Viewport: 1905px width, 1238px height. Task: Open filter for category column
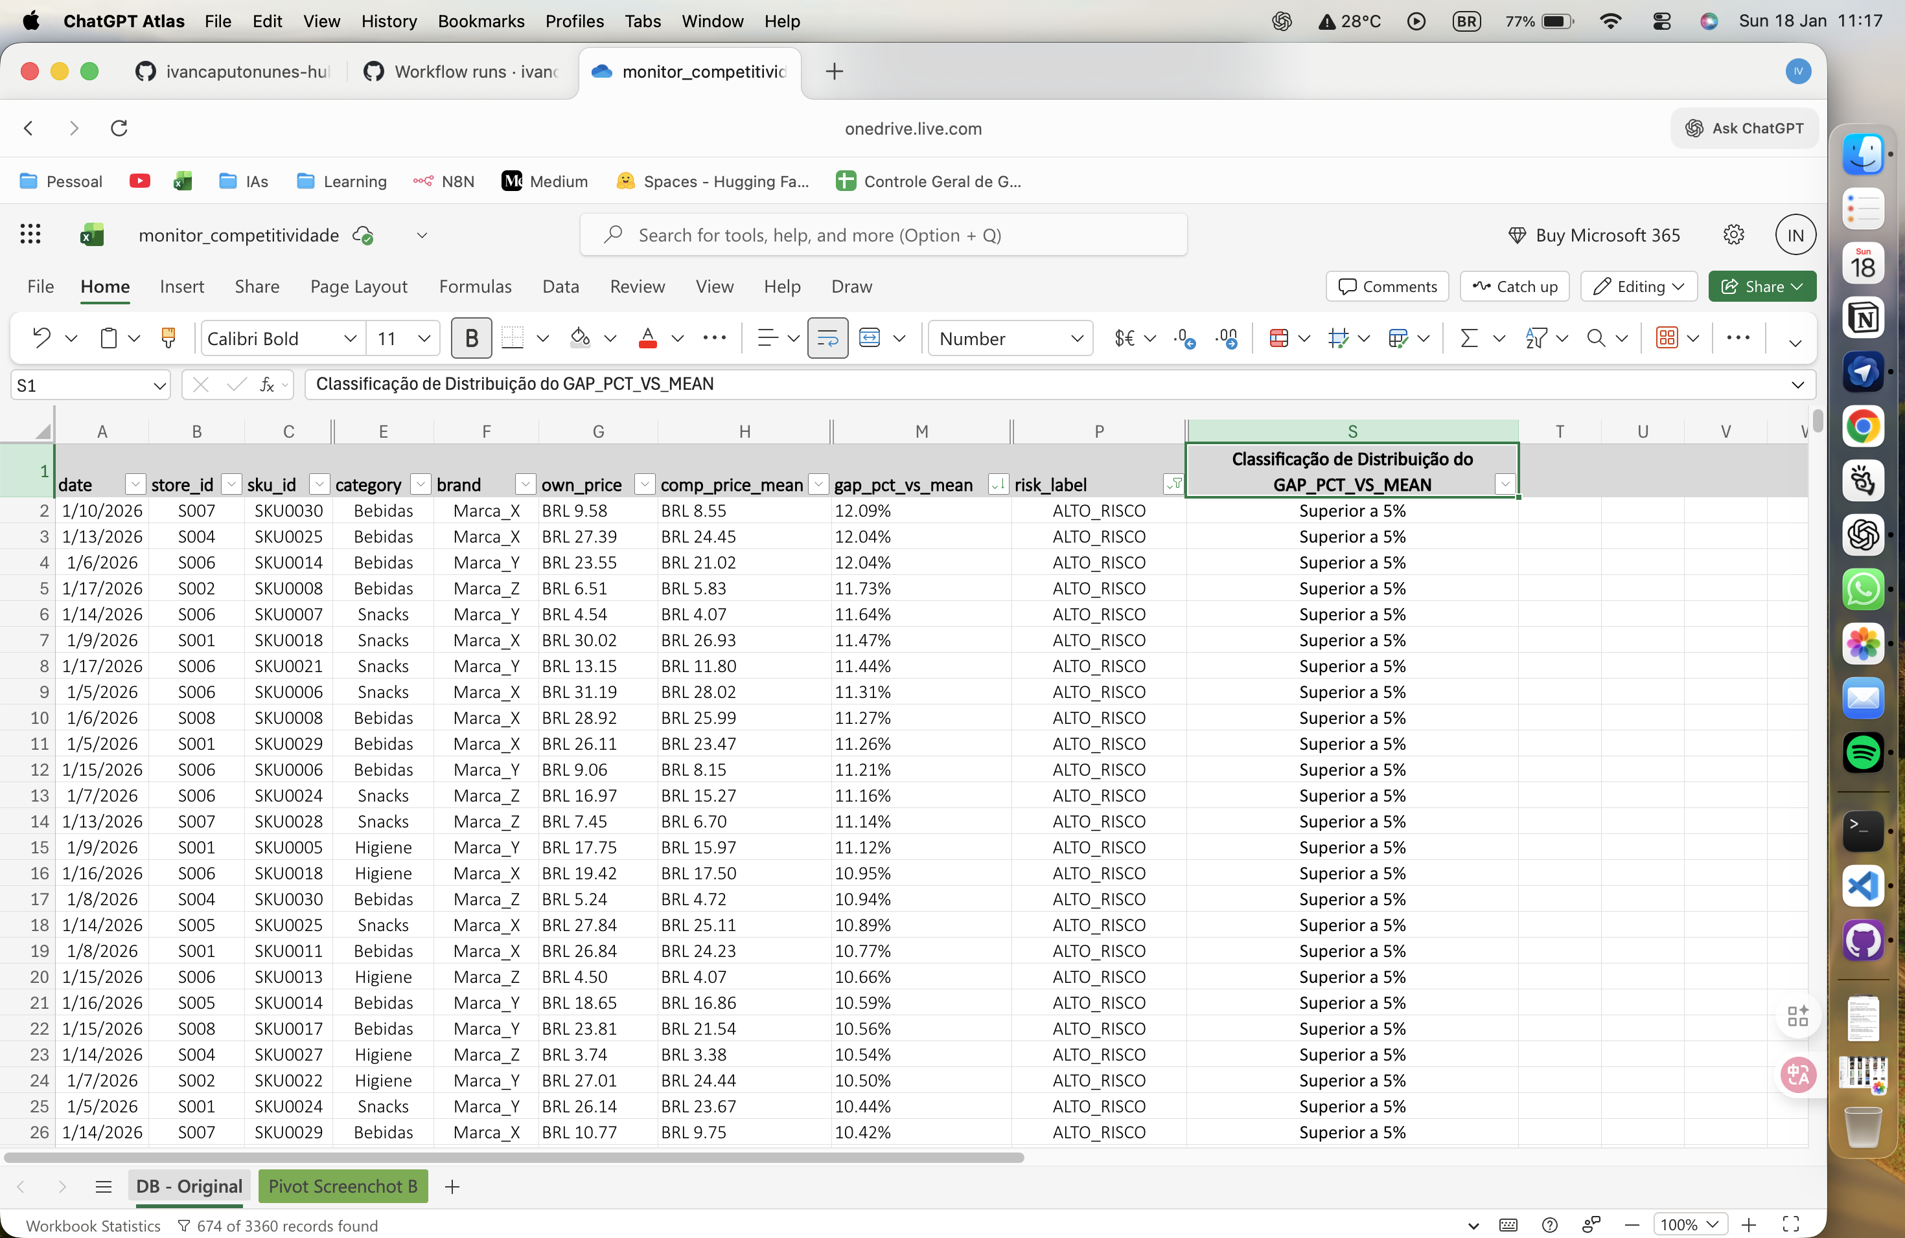pos(421,484)
